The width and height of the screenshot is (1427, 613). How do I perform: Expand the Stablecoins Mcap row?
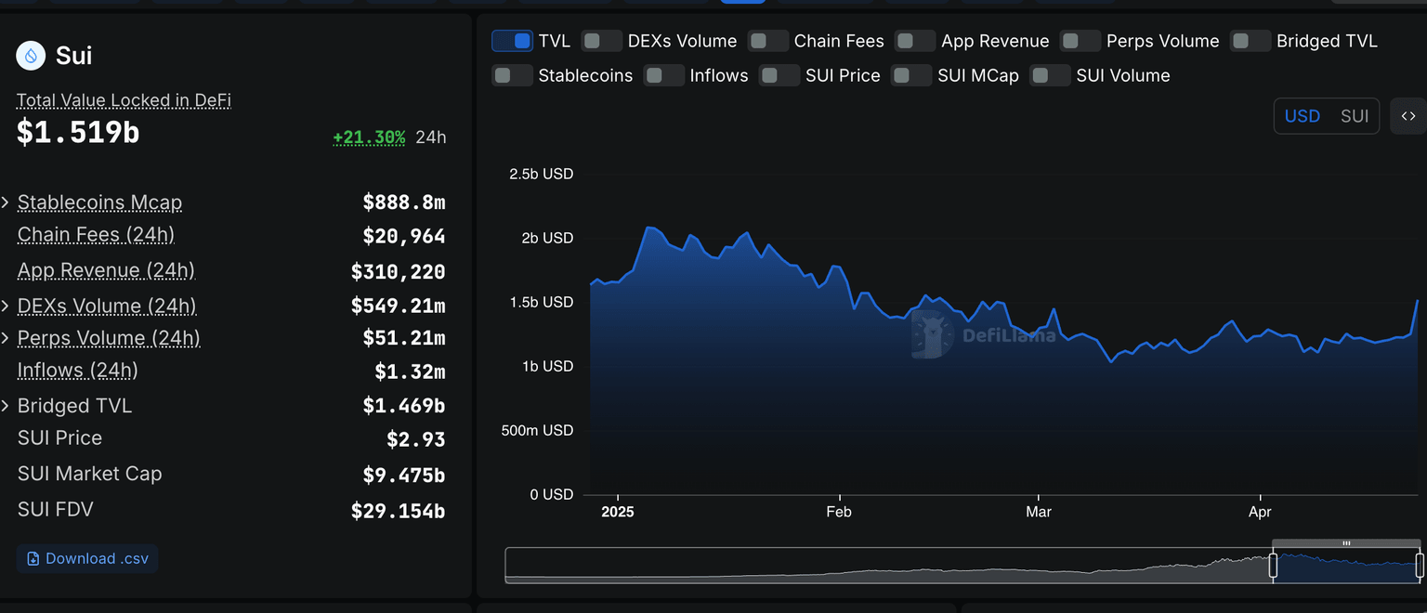6,202
